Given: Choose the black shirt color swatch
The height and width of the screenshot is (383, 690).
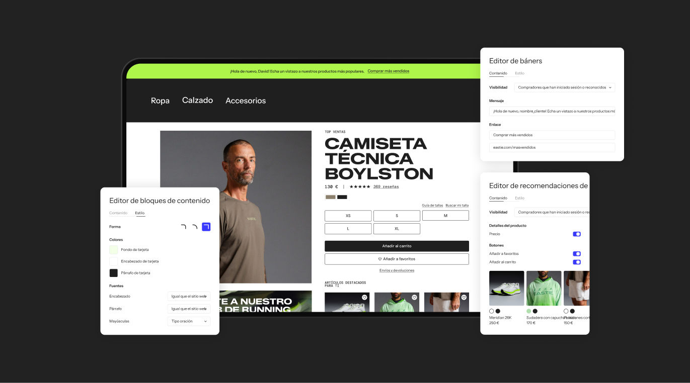Looking at the screenshot, I should (342, 197).
